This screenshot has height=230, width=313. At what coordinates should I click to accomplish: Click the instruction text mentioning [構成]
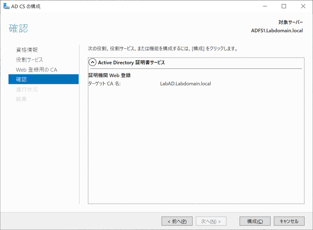coord(163,48)
